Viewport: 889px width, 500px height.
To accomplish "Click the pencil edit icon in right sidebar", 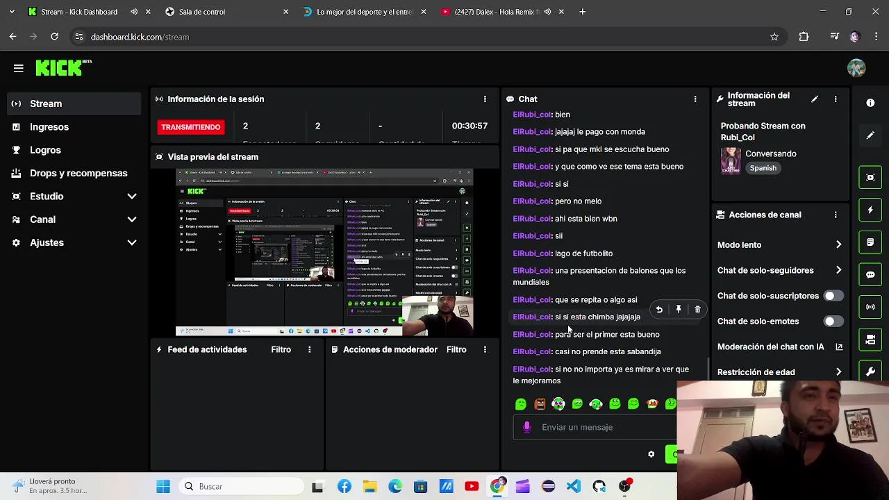I will pyautogui.click(x=870, y=135).
